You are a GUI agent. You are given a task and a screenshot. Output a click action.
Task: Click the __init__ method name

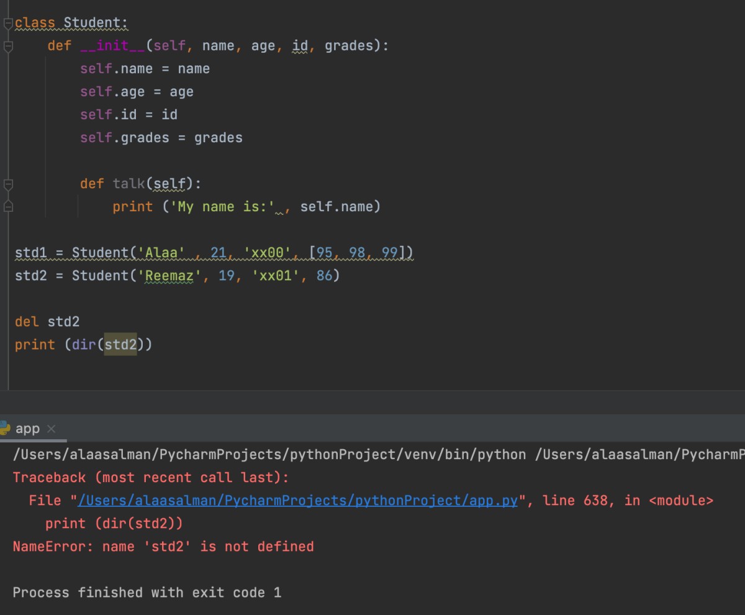(x=112, y=46)
